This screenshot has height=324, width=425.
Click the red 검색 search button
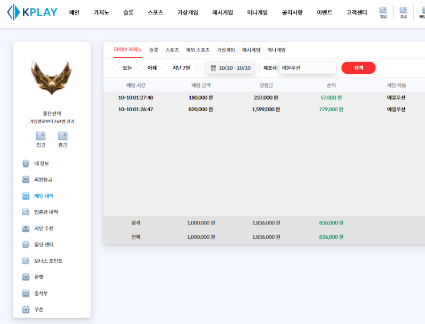(x=358, y=68)
